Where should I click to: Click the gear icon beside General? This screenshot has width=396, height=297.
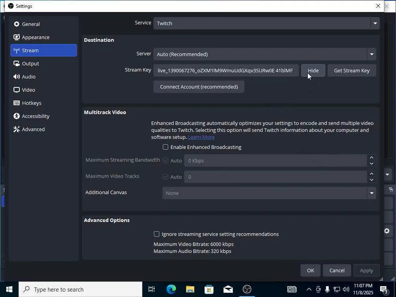click(16, 24)
